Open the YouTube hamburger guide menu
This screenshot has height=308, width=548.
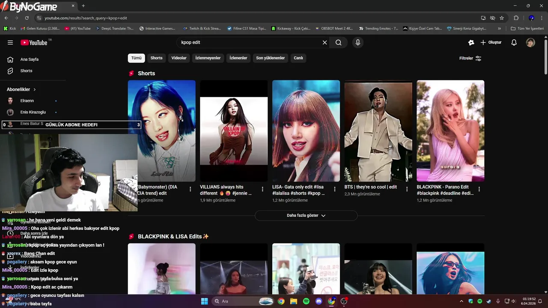tap(10, 42)
